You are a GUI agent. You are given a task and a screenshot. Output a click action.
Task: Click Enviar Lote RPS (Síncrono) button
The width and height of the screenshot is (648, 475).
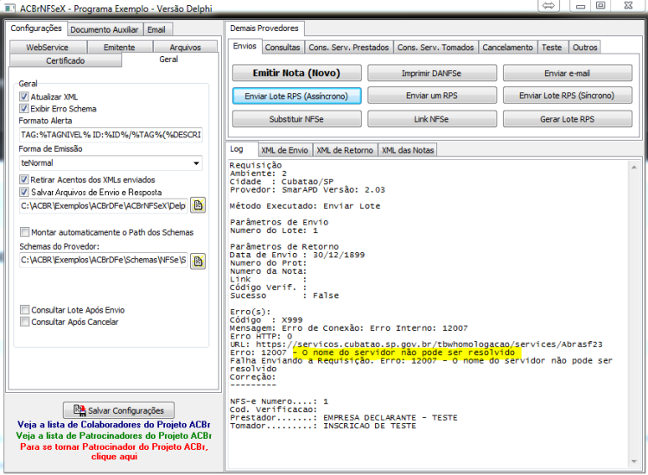tap(568, 95)
